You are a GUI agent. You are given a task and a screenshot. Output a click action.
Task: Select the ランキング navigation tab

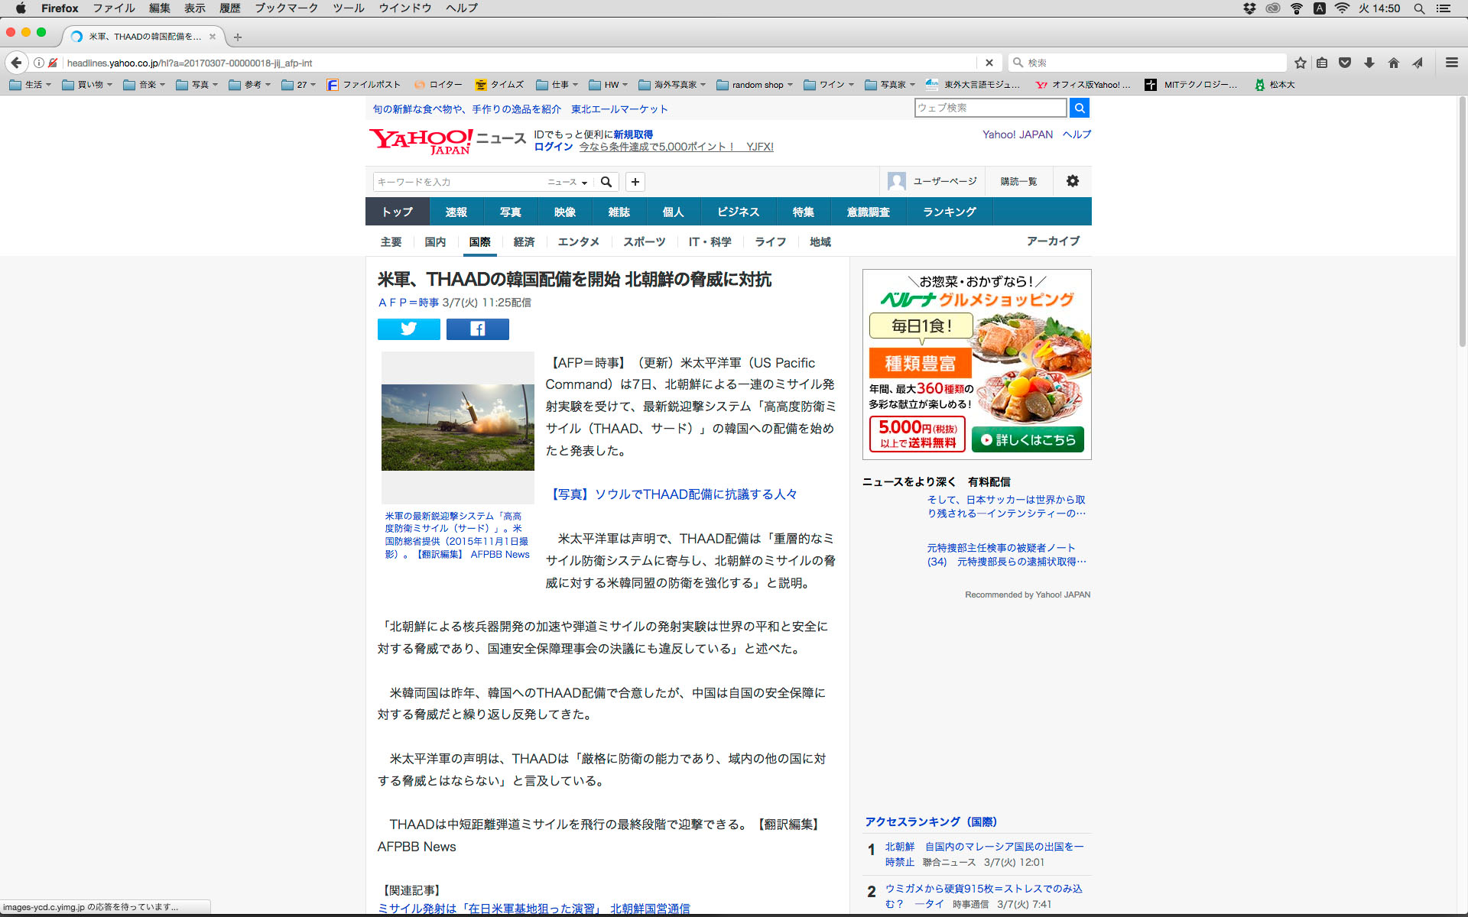click(949, 212)
